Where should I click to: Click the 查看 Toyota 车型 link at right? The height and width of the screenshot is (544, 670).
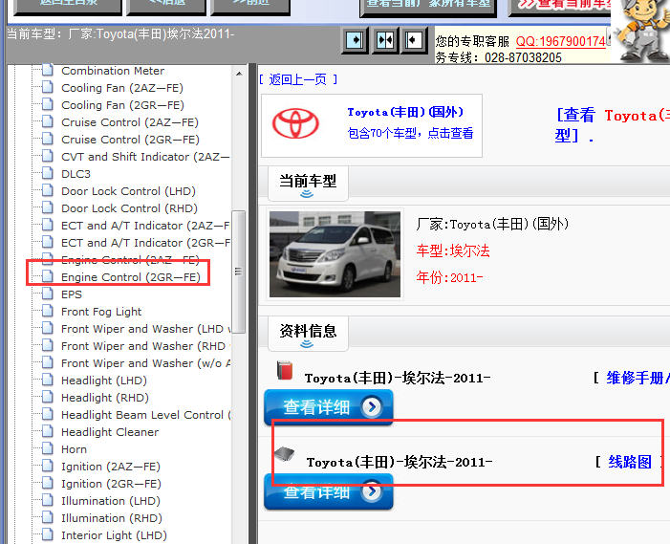tap(612, 125)
